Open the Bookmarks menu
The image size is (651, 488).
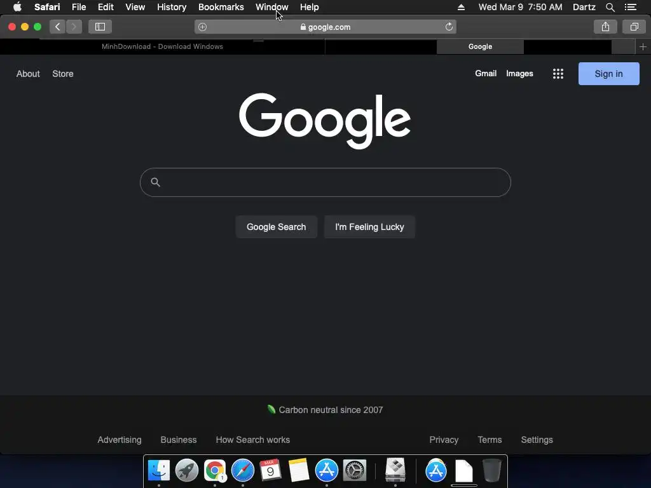tap(221, 7)
